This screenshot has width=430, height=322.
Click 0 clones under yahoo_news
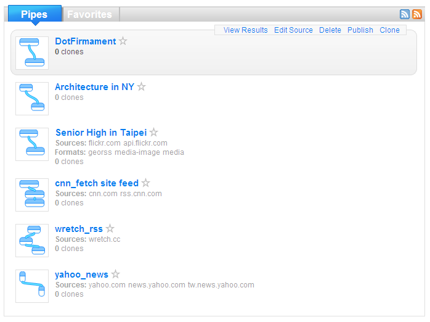[69, 294]
